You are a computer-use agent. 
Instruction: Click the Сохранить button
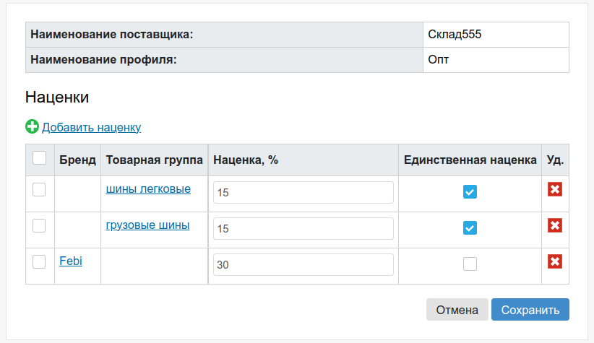pyautogui.click(x=530, y=310)
